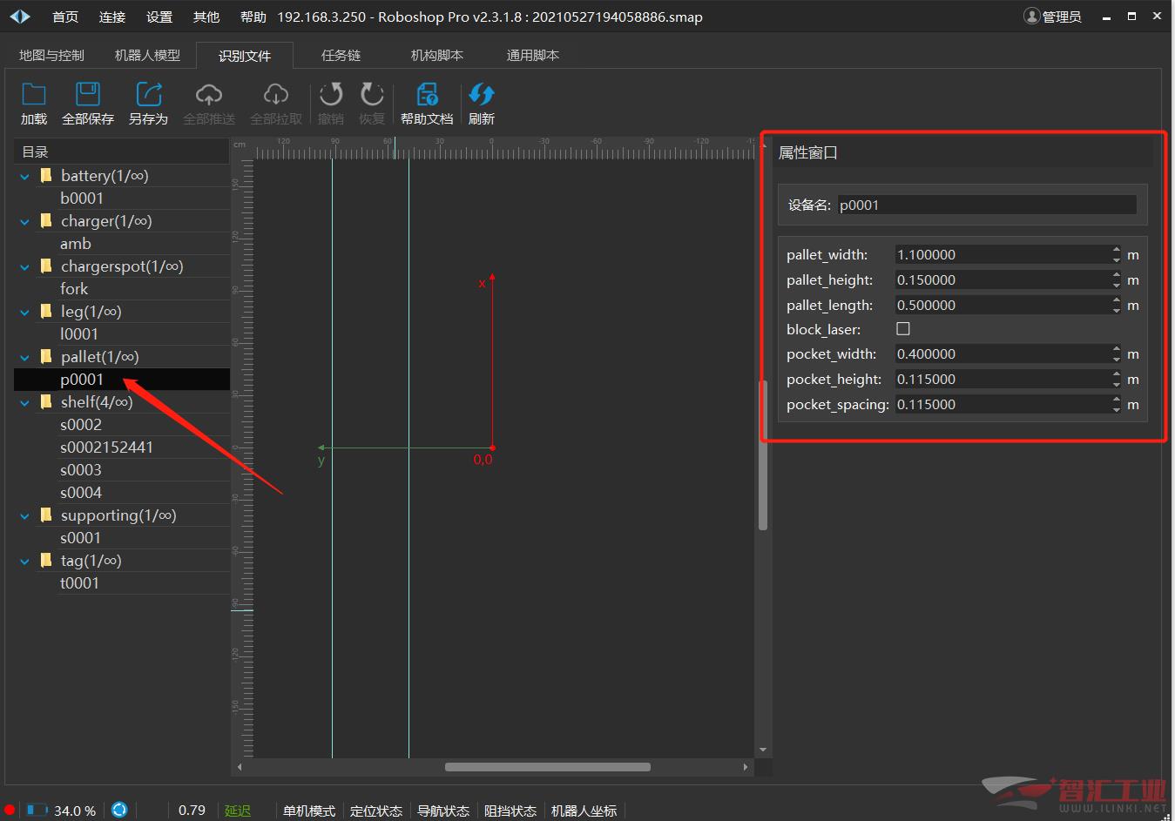Select the b0001 tree item

coord(82,198)
